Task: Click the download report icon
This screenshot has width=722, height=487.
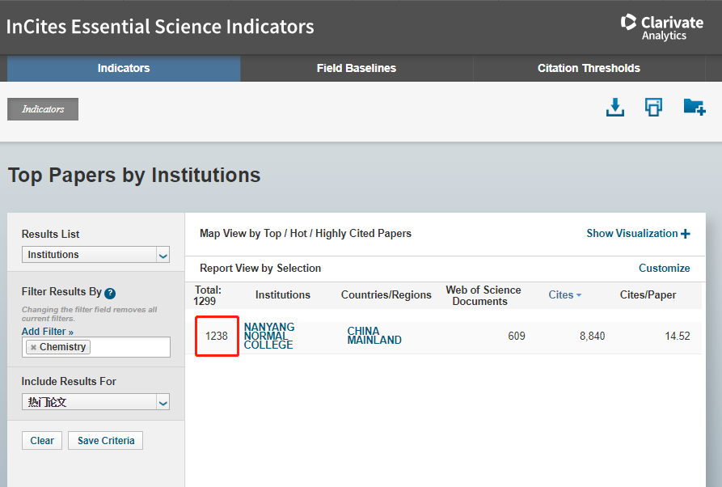Action: point(615,107)
